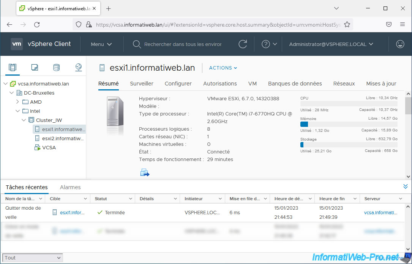Viewport: 412px width, 264px height.
Task: Switch to the Mises à jour tab
Action: coord(381,84)
